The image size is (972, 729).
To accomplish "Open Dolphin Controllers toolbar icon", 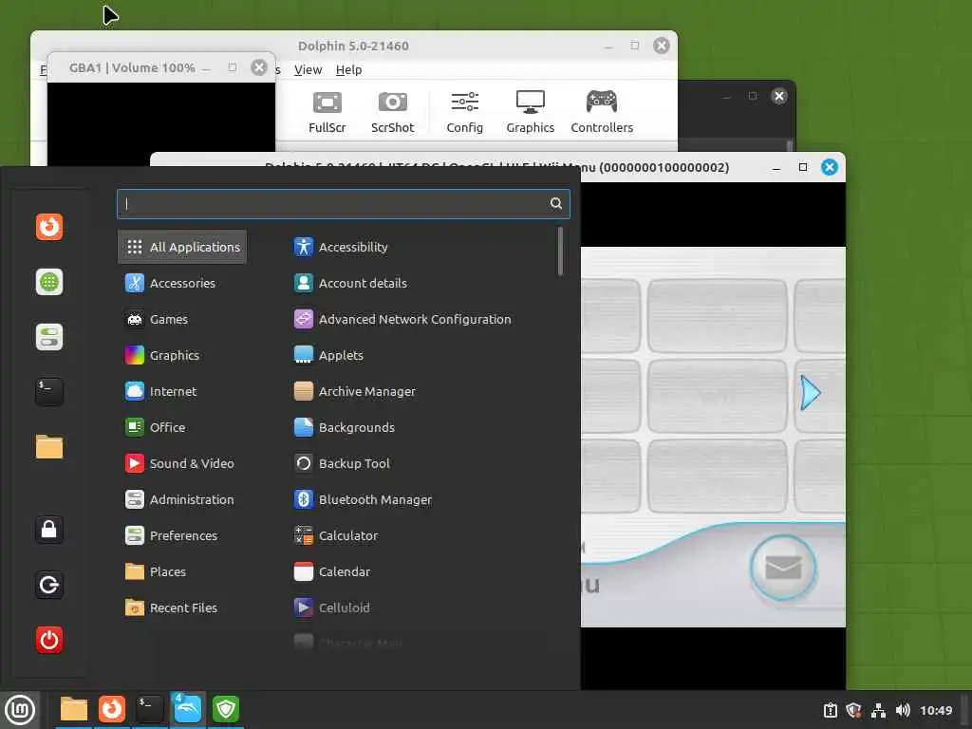I will pos(602,112).
